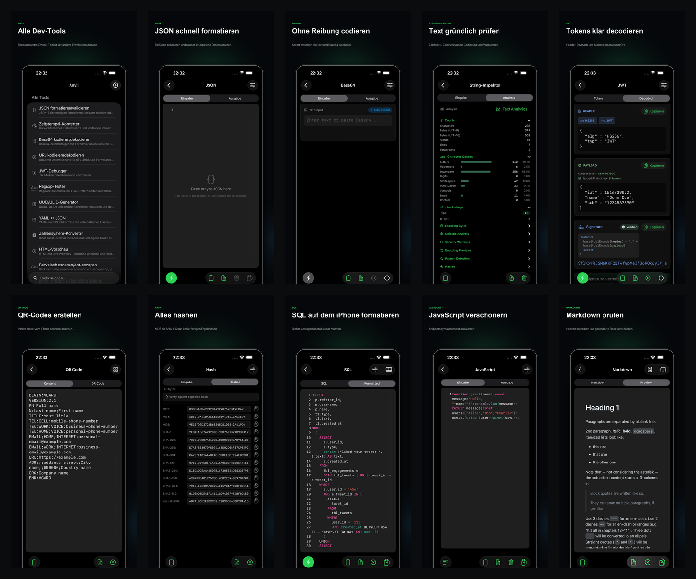This screenshot has width=696, height=579.
Task: Select the SQL segment on SQL screen
Action: (324, 383)
